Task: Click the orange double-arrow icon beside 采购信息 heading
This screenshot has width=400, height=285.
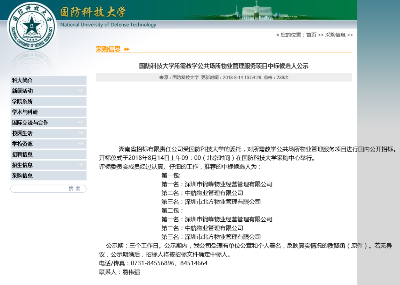Action: pyautogui.click(x=127, y=49)
